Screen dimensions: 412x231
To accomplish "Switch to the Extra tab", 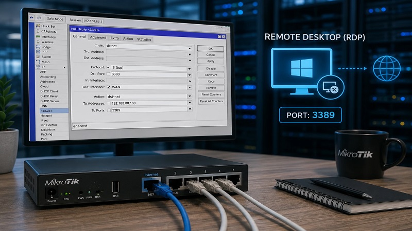I will point(114,38).
